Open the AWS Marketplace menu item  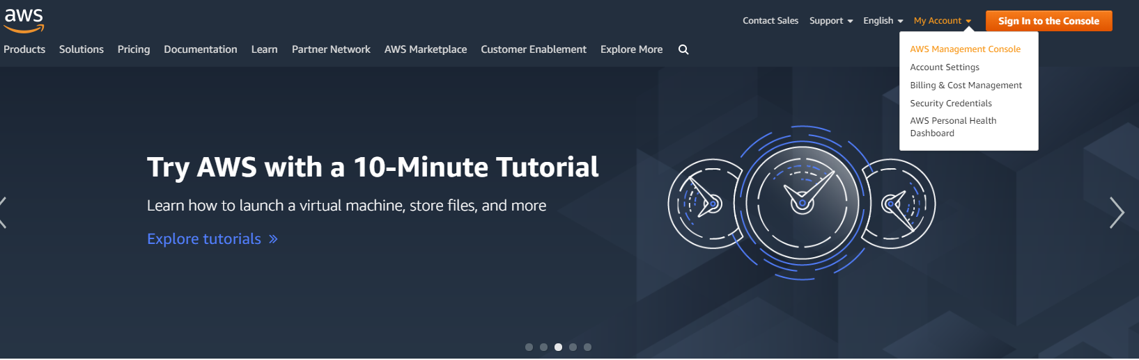[x=426, y=49]
